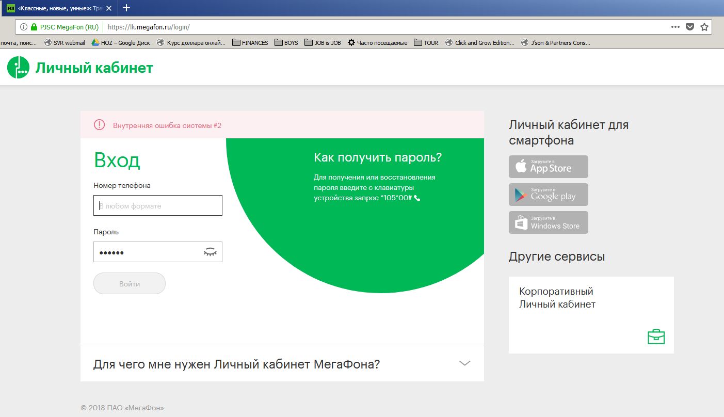
Task: Click the © 2018 ПАО «МегаФон» footer text
Action: [x=122, y=408]
